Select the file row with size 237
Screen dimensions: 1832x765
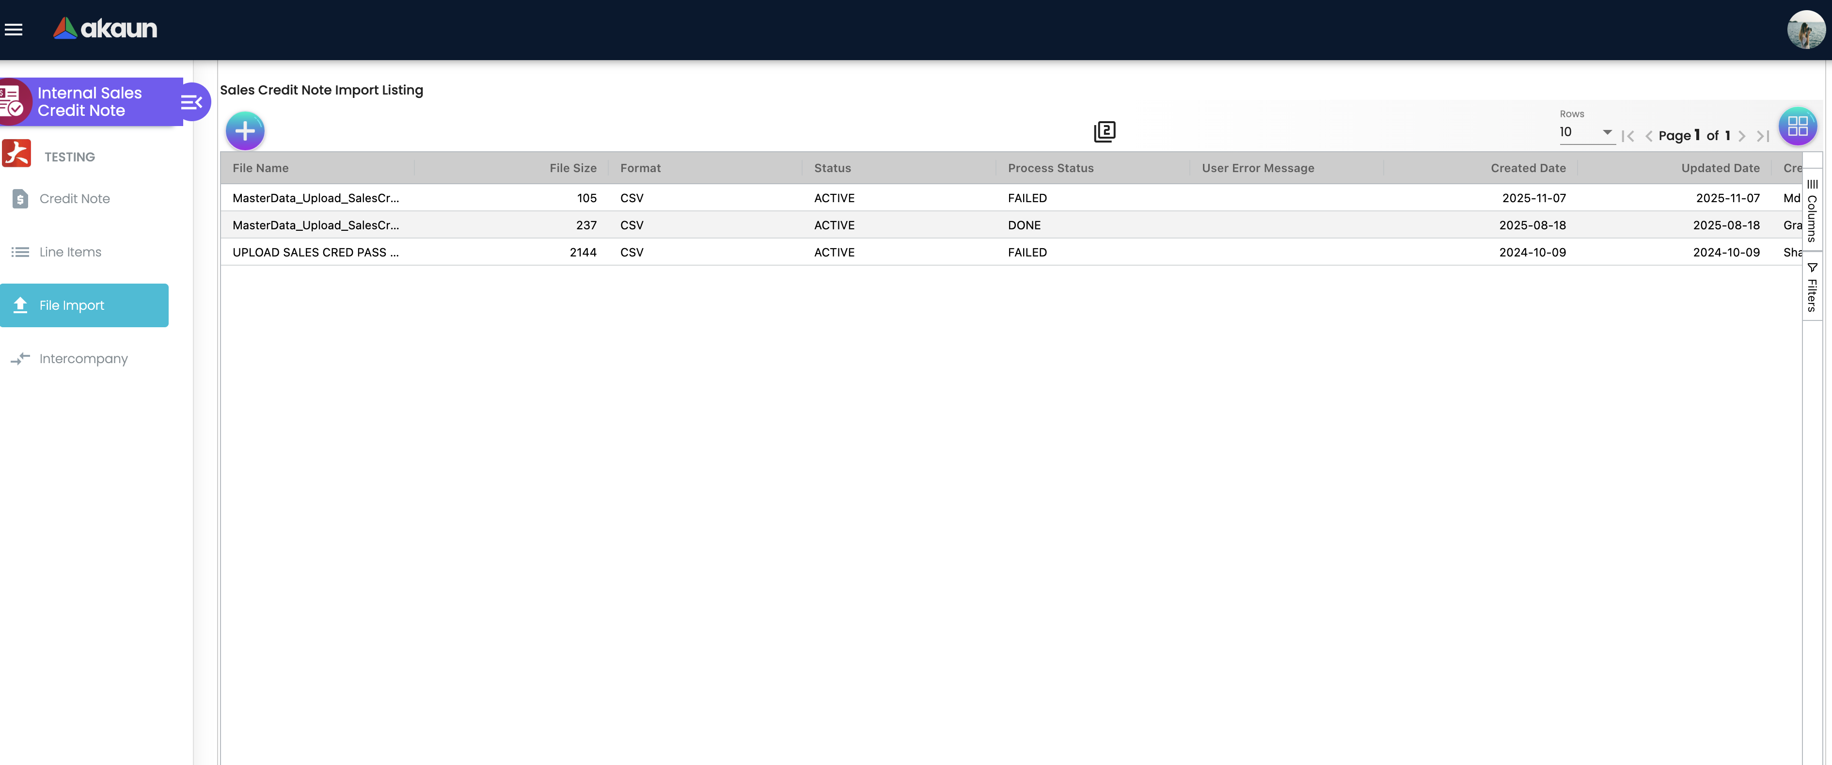coord(1011,225)
